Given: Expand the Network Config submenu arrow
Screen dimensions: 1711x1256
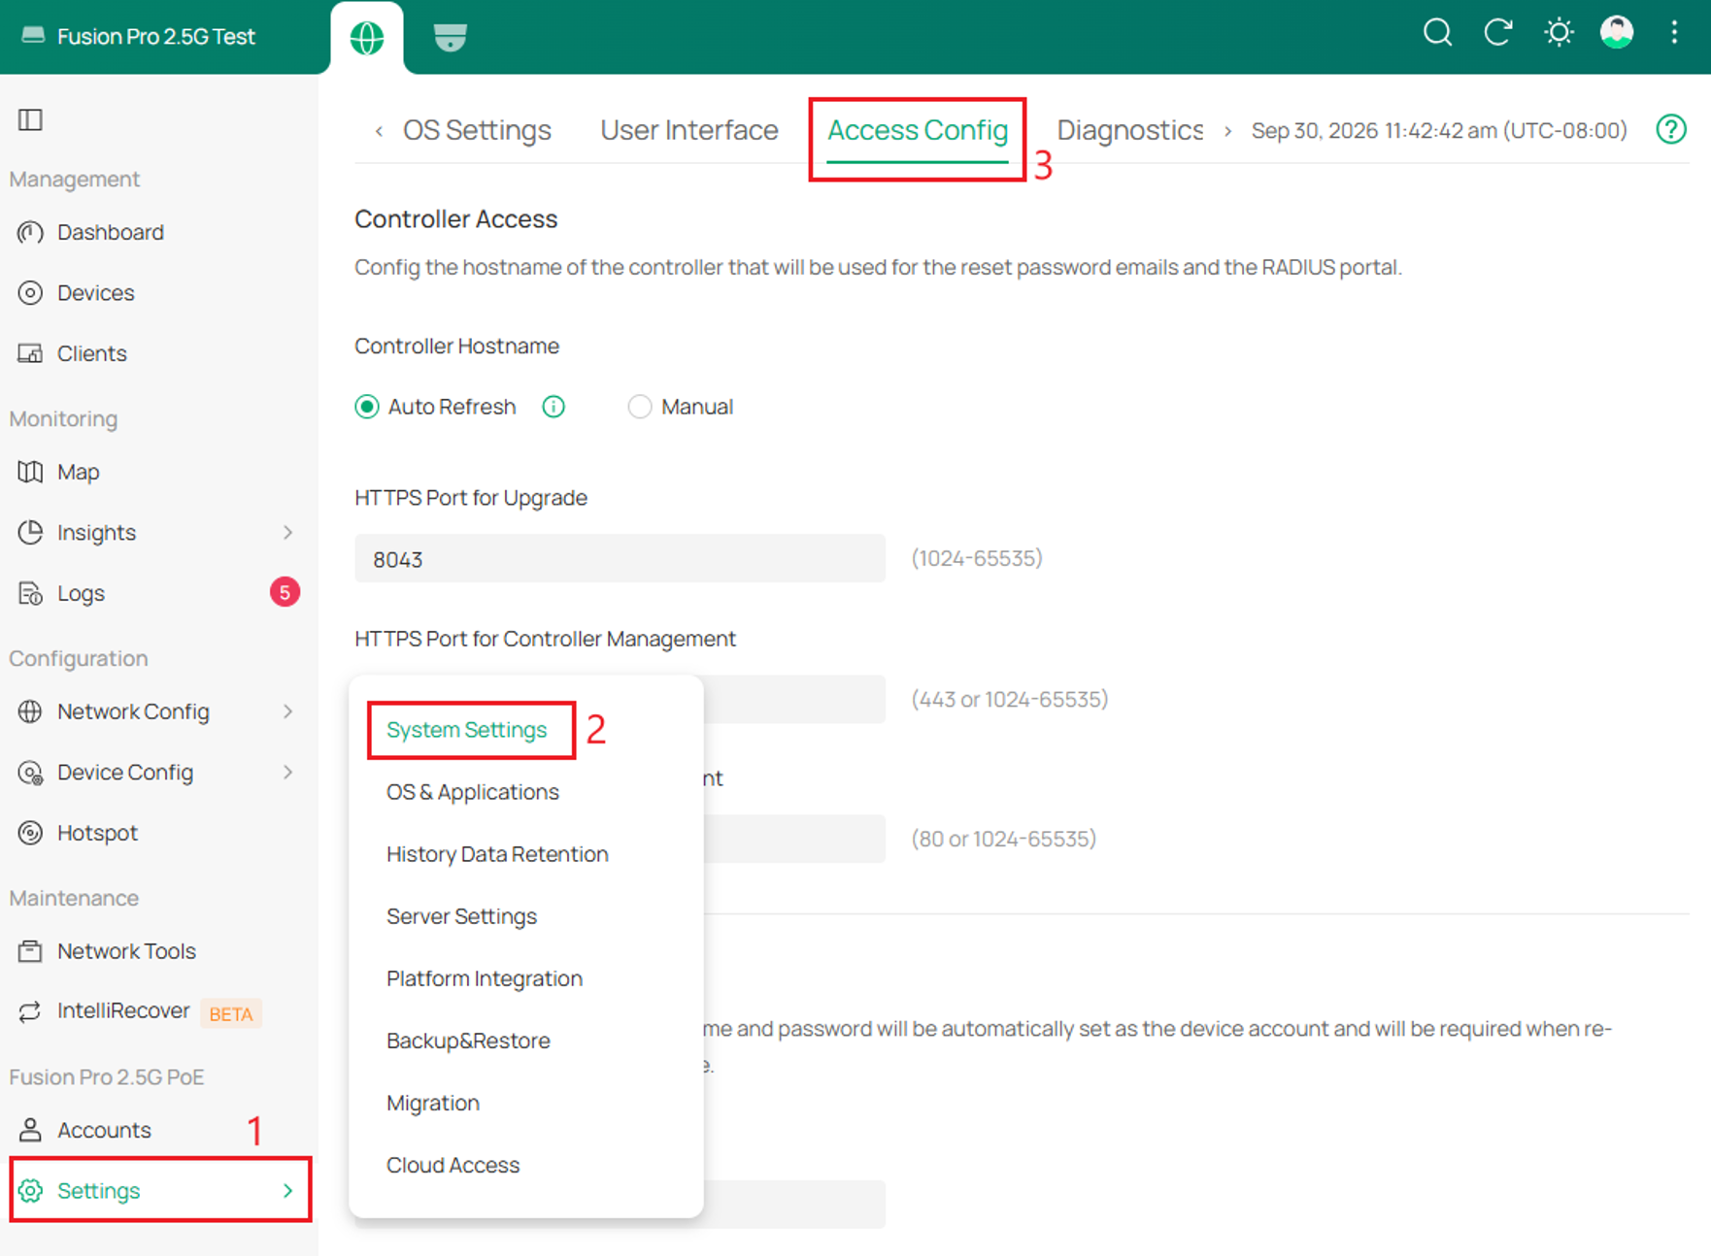Looking at the screenshot, I should (x=287, y=711).
